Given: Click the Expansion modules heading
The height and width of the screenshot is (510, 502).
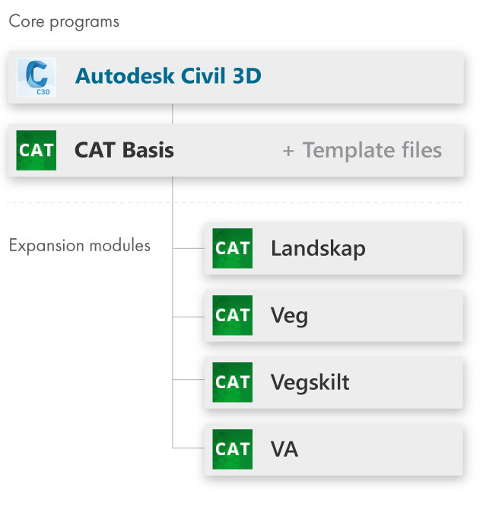Looking at the screenshot, I should 80,246.
